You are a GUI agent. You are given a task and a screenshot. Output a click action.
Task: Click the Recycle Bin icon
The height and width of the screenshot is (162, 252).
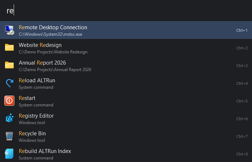coord(9,136)
